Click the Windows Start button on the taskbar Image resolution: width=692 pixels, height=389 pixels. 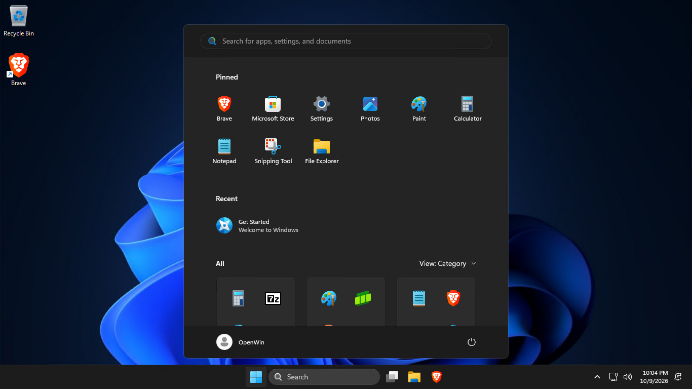point(256,377)
